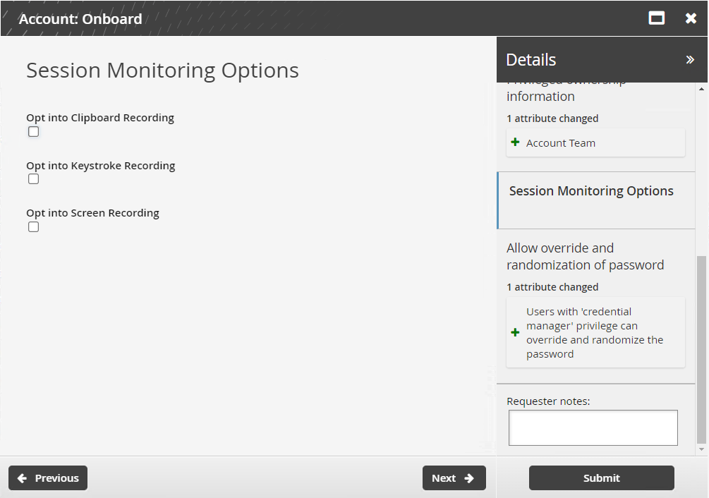Screen dimensions: 709x498
Task: Close the Account Onboard dialog
Action: click(x=691, y=18)
